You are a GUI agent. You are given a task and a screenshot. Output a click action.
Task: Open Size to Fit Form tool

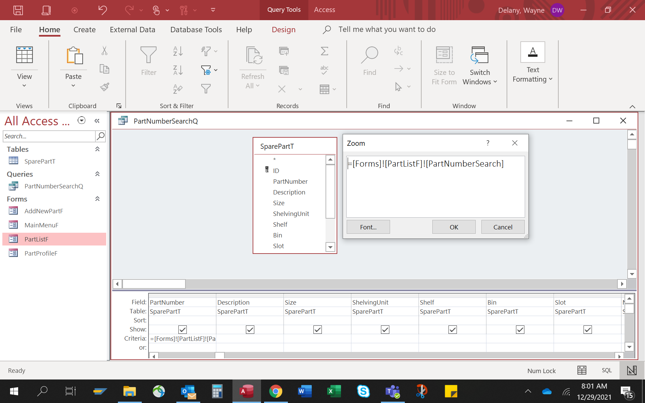(x=444, y=64)
